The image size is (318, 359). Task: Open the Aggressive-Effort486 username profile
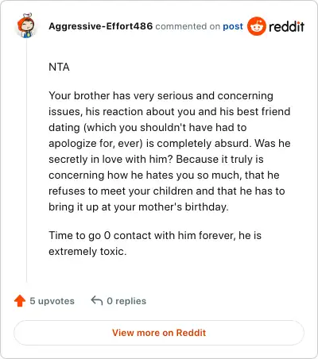[101, 26]
